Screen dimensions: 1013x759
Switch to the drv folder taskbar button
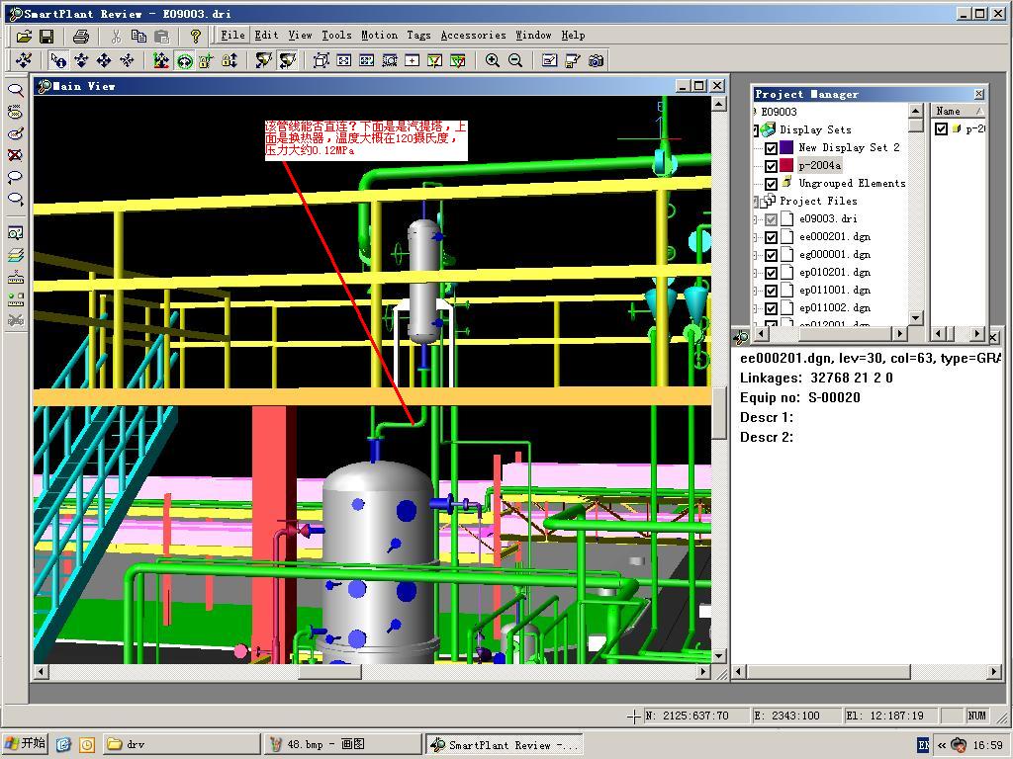tap(181, 744)
